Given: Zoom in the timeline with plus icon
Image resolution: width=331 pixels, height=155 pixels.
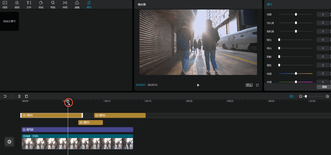Looking at the screenshot, I should (327, 96).
